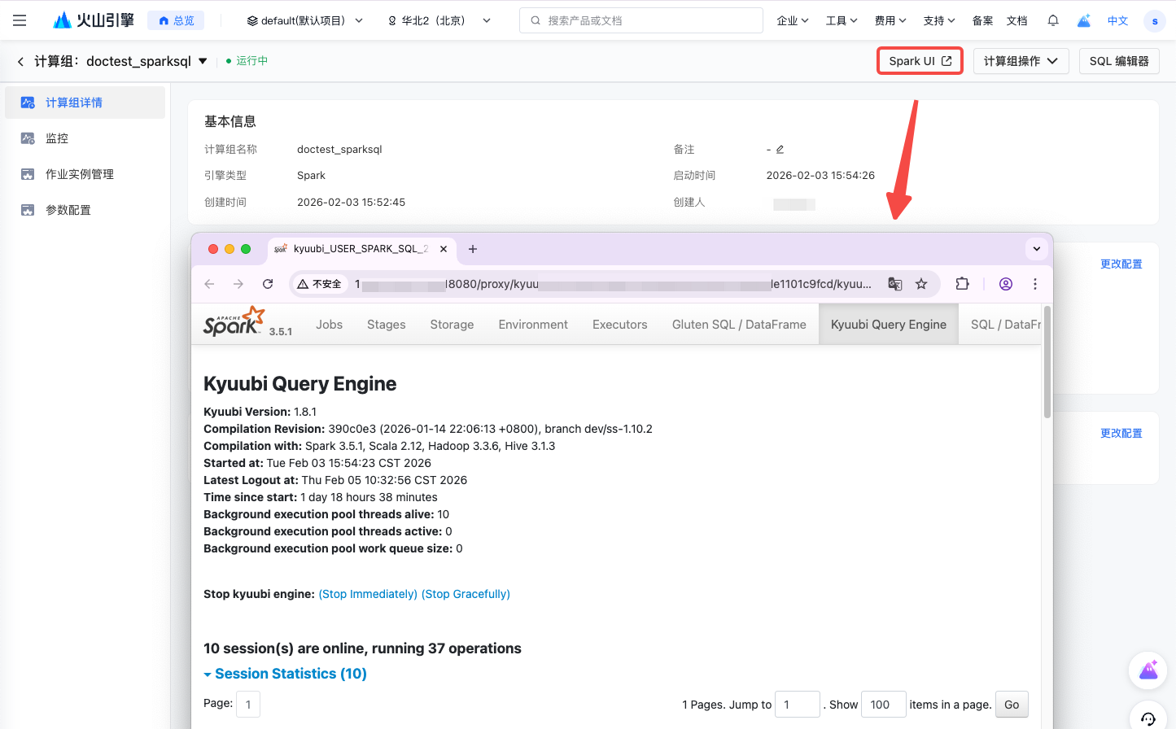Select the Kyuubi Query Engine tab

click(x=889, y=324)
